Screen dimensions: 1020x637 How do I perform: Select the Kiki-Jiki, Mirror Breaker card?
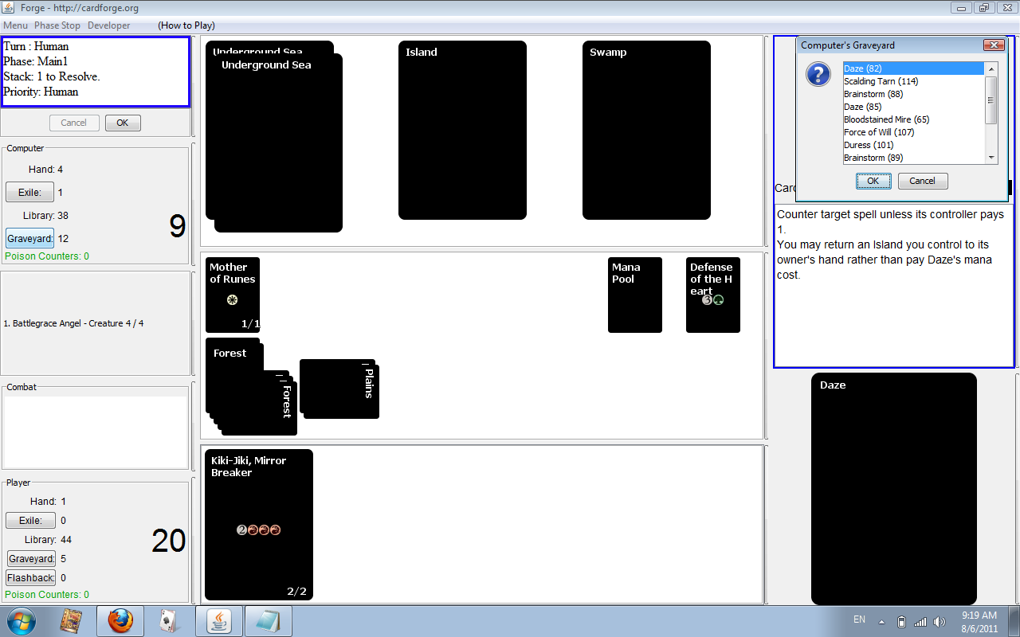pos(258,524)
